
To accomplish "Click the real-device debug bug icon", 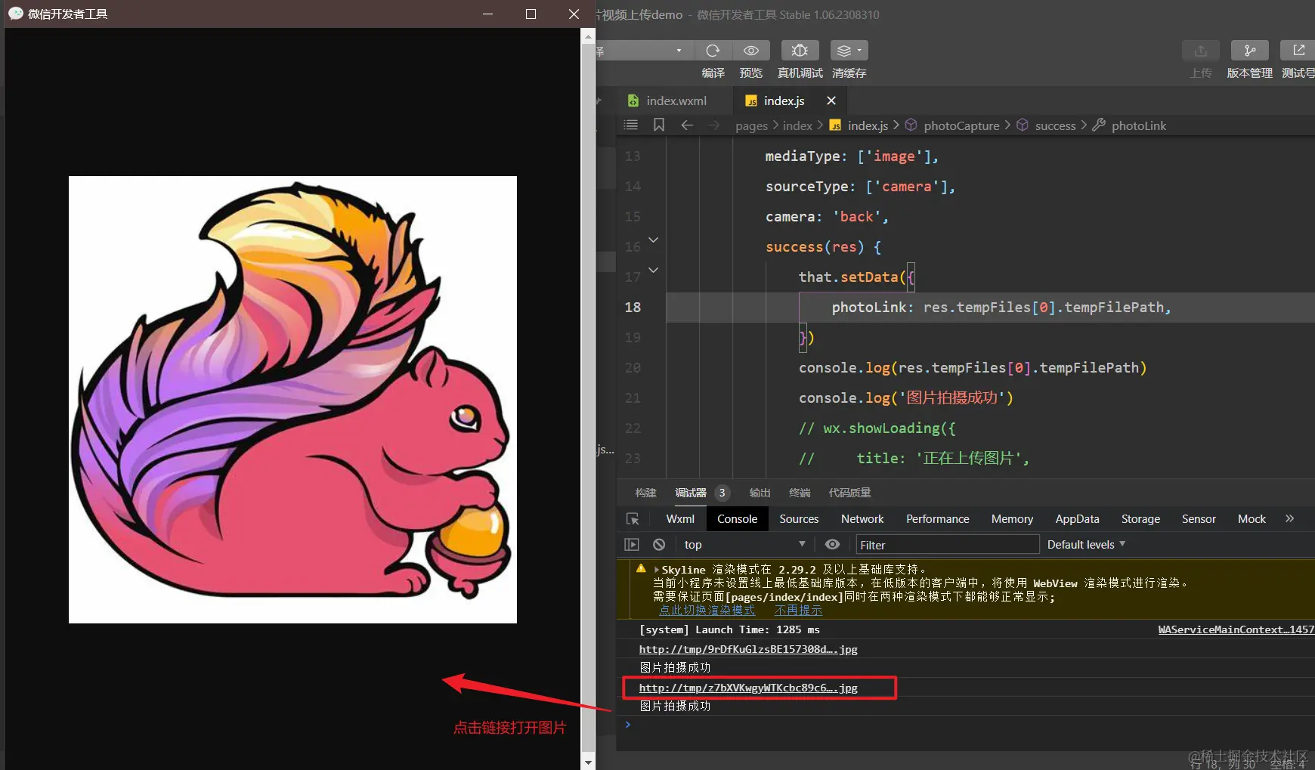I will coord(800,51).
